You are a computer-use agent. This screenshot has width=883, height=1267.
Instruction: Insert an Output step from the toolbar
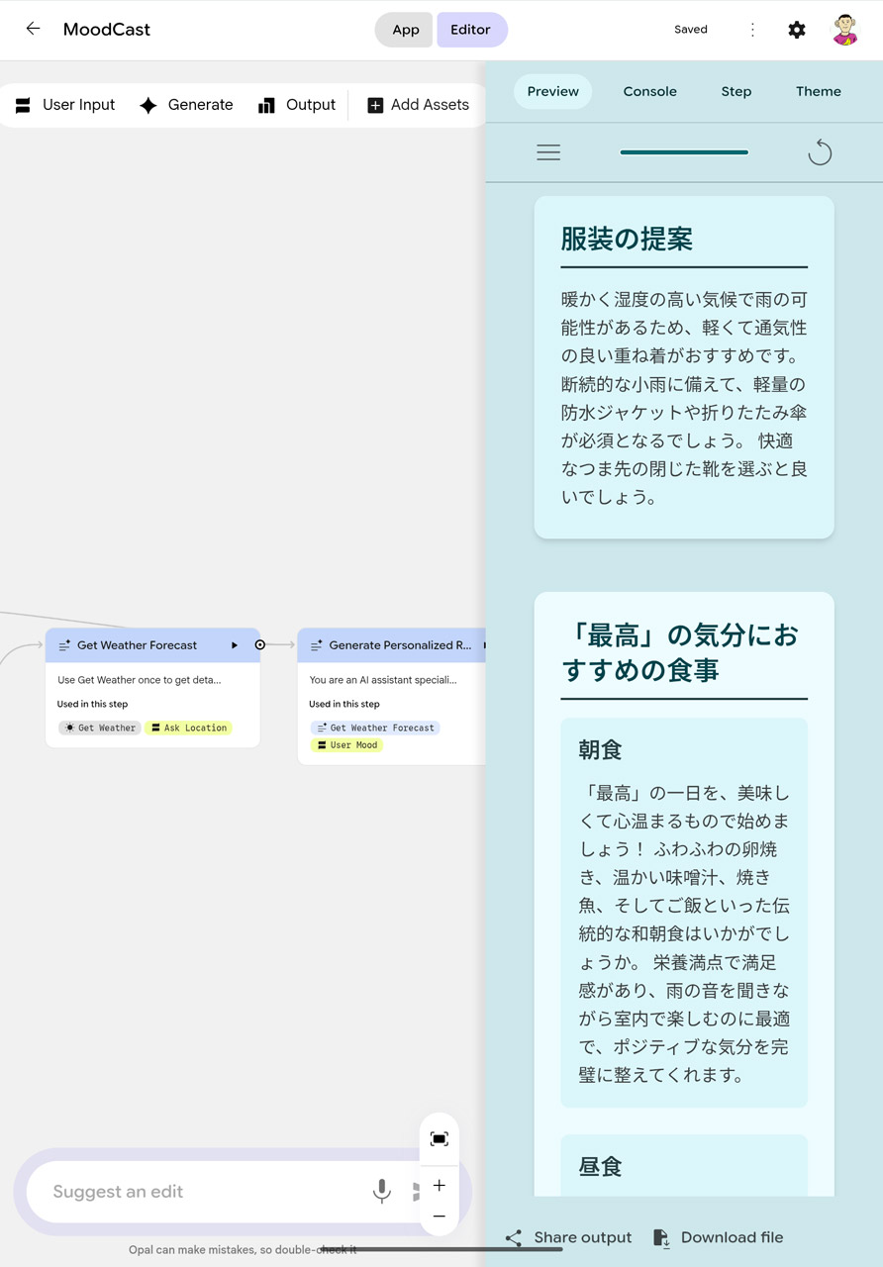click(x=297, y=104)
